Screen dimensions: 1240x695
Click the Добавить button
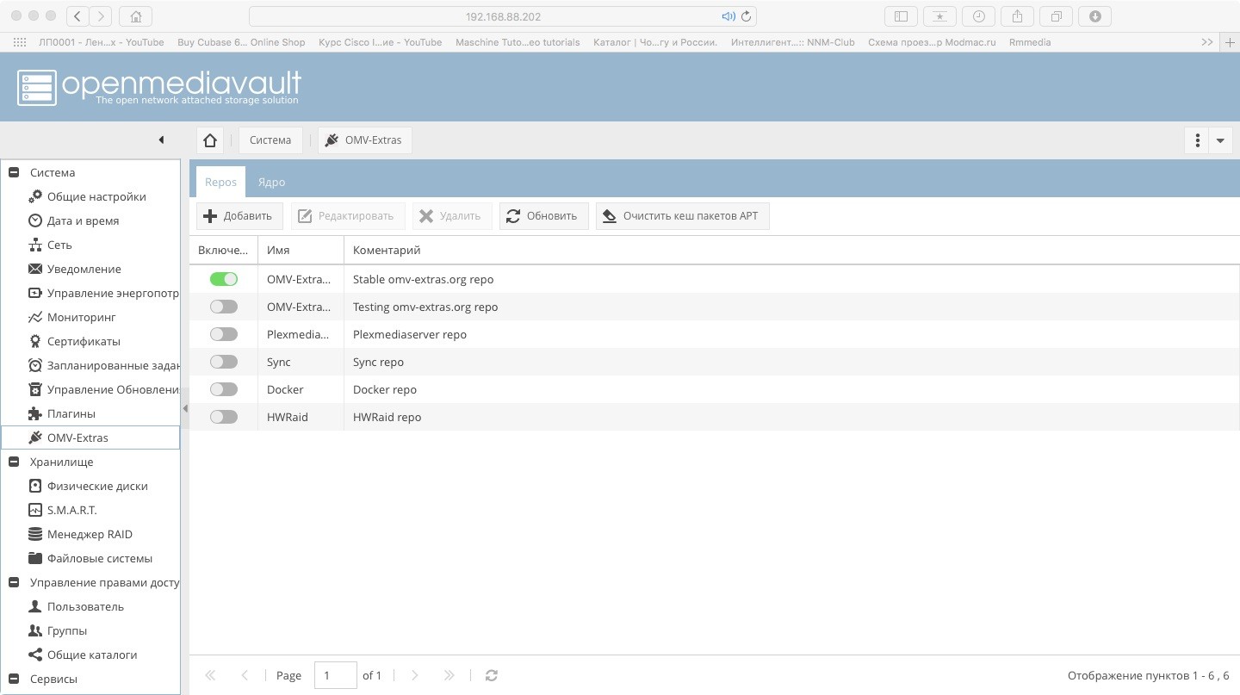pos(239,216)
